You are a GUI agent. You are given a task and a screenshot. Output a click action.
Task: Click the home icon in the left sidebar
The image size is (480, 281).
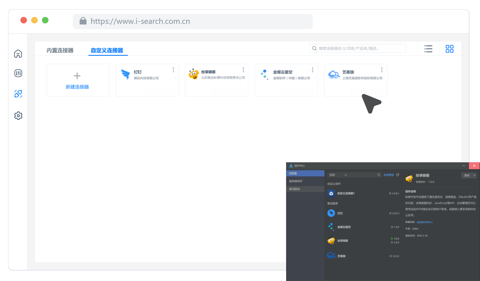[18, 54]
